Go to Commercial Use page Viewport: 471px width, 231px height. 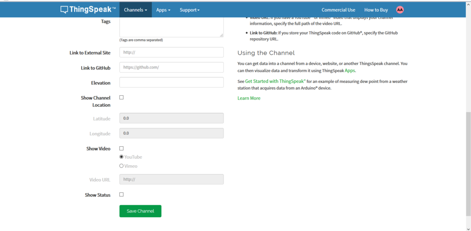point(338,10)
